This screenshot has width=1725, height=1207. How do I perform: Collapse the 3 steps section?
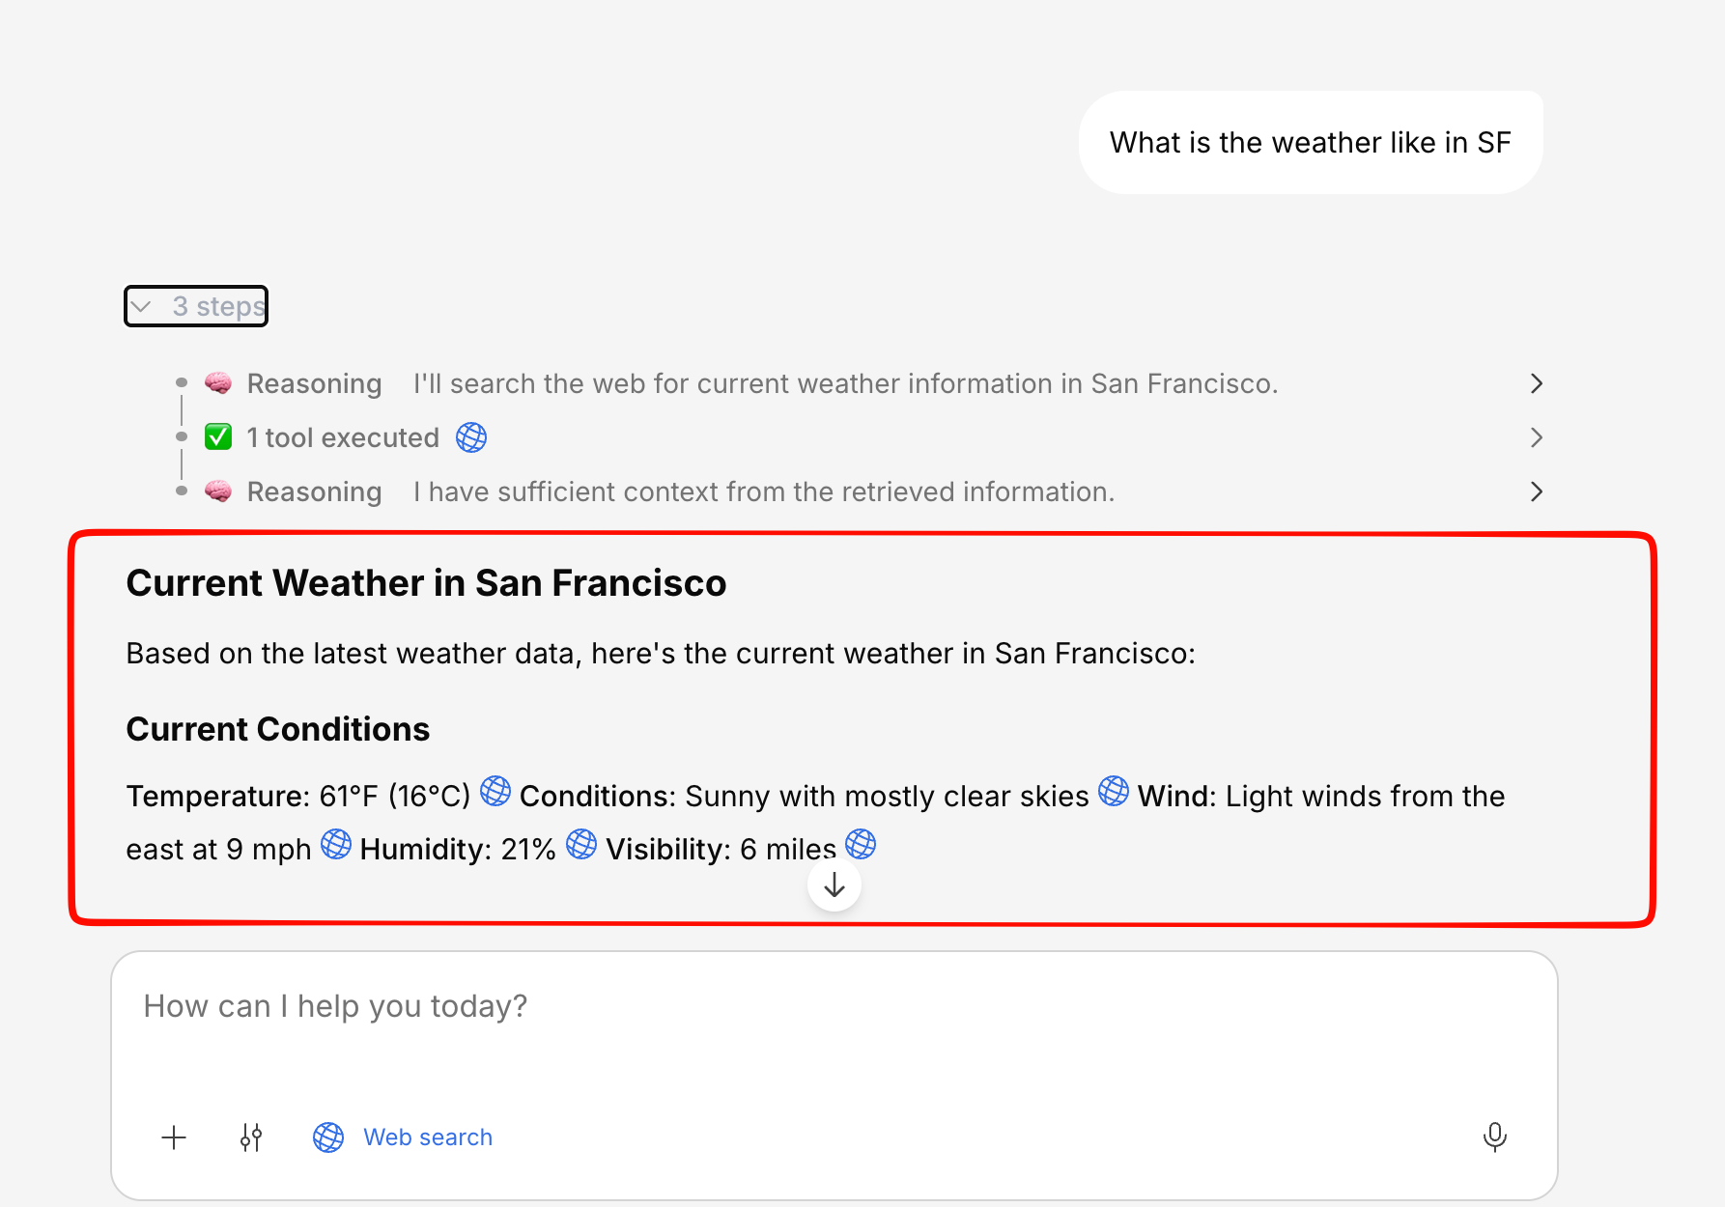tap(196, 306)
